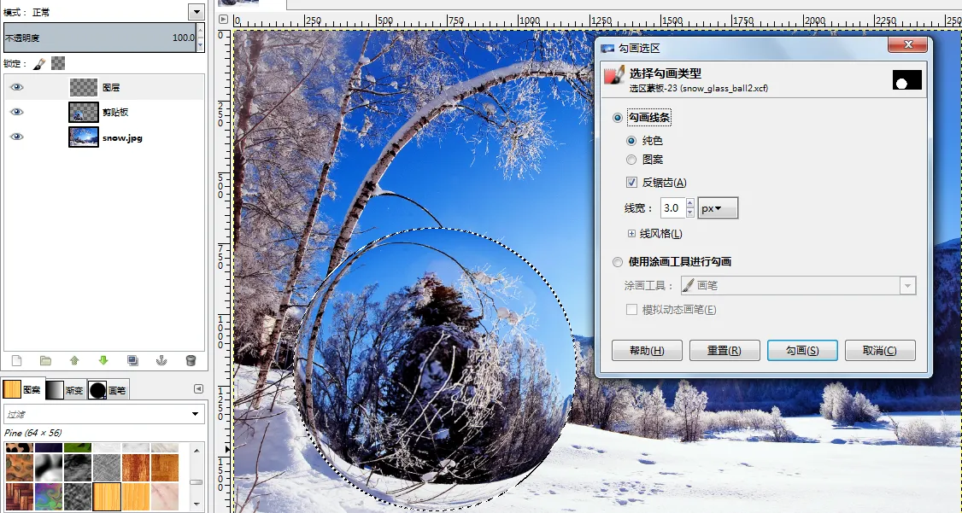Anchor the floating layer icon
The height and width of the screenshot is (513, 962).
click(161, 360)
